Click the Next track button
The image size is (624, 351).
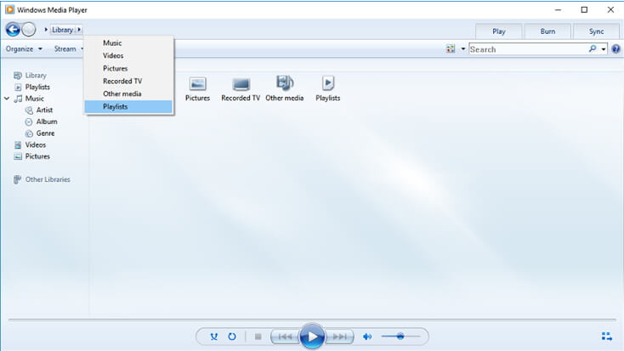(x=339, y=337)
